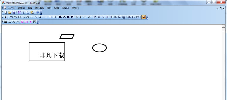Distribute shapes evenly vertically

124,17
